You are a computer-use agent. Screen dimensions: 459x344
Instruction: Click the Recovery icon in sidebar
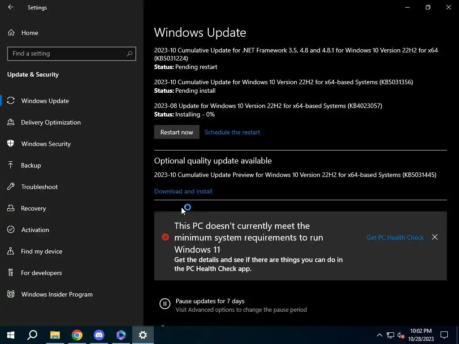(x=11, y=208)
